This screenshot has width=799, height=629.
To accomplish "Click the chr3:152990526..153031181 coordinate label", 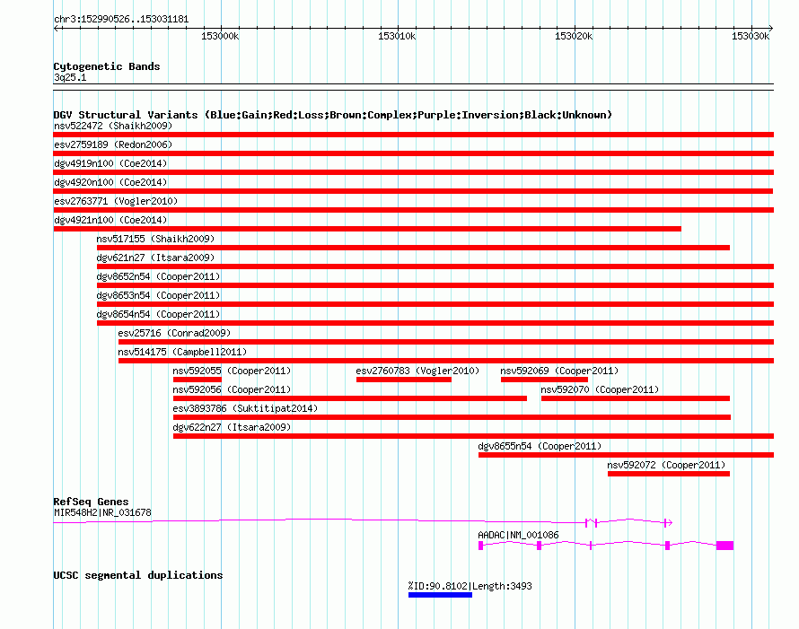I will tap(121, 20).
